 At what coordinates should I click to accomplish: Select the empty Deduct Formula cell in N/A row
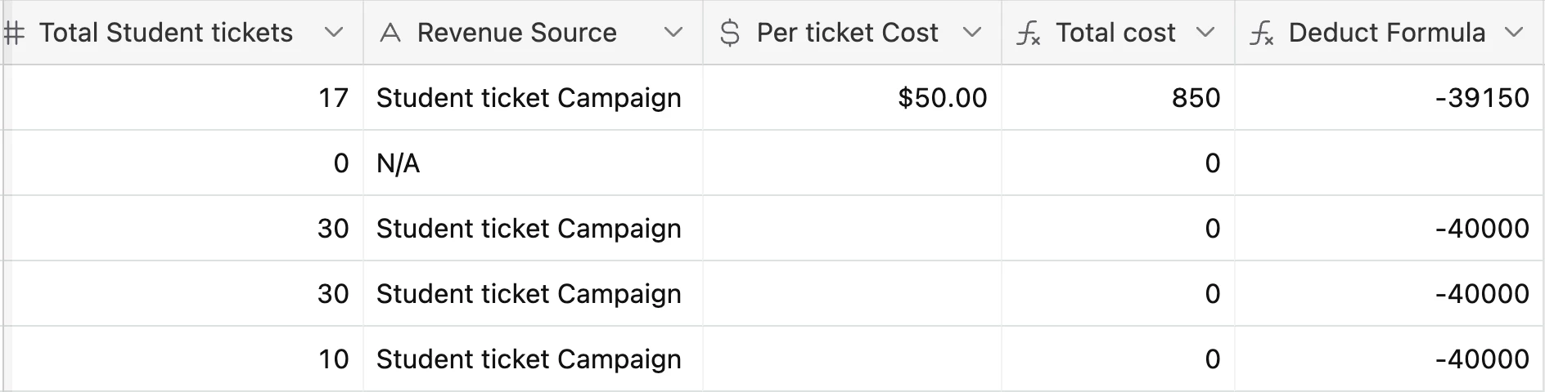pos(1389,163)
